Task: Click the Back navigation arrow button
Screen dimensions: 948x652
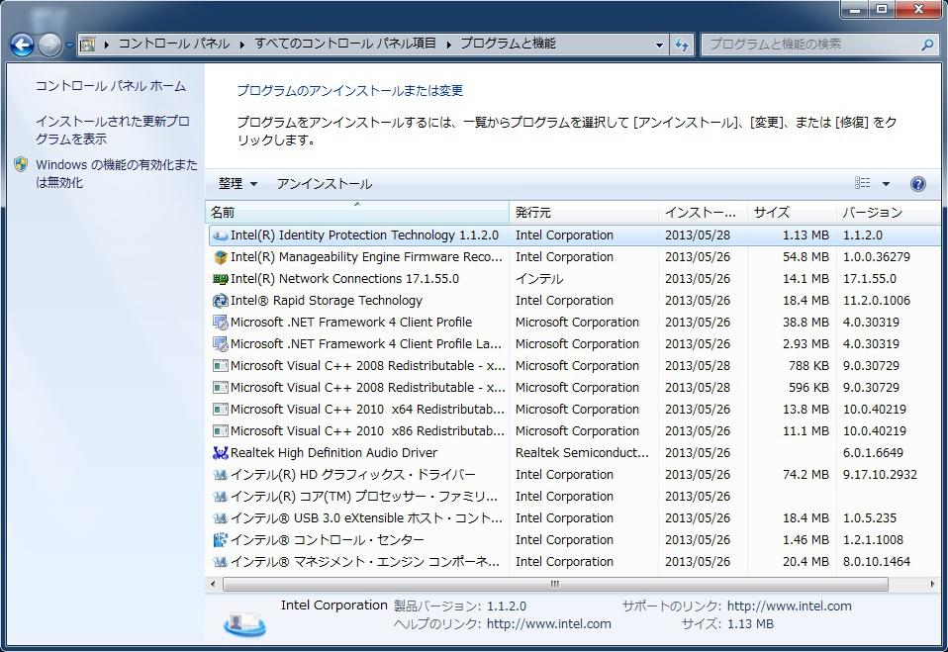Action: 22,45
